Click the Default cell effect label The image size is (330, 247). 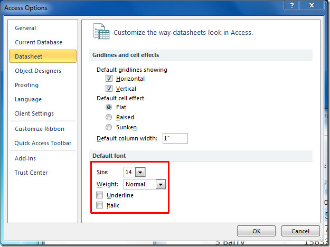click(120, 98)
